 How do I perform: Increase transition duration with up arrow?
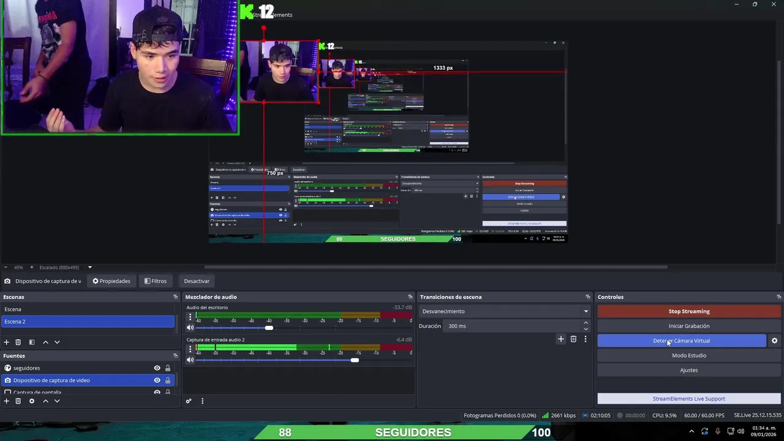(586, 323)
